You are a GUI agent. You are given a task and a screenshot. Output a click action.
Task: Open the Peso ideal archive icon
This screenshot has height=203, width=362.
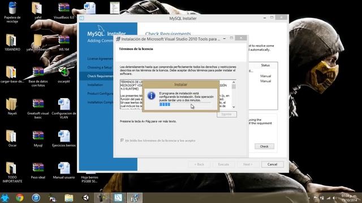click(x=38, y=170)
